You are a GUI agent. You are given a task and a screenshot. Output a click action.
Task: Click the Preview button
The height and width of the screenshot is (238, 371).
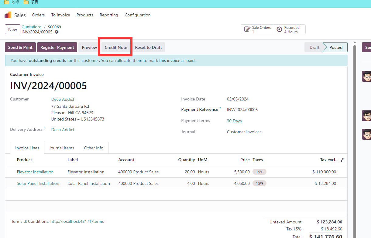coord(89,47)
